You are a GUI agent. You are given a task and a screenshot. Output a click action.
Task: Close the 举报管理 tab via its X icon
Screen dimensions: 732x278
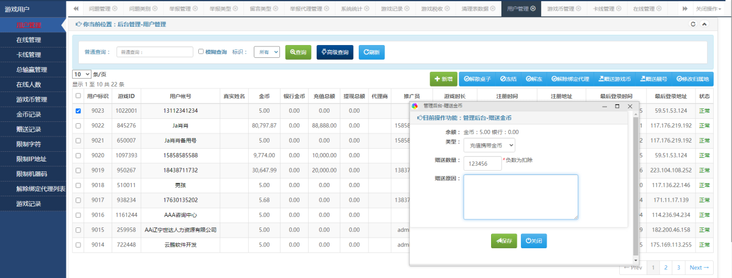(195, 9)
